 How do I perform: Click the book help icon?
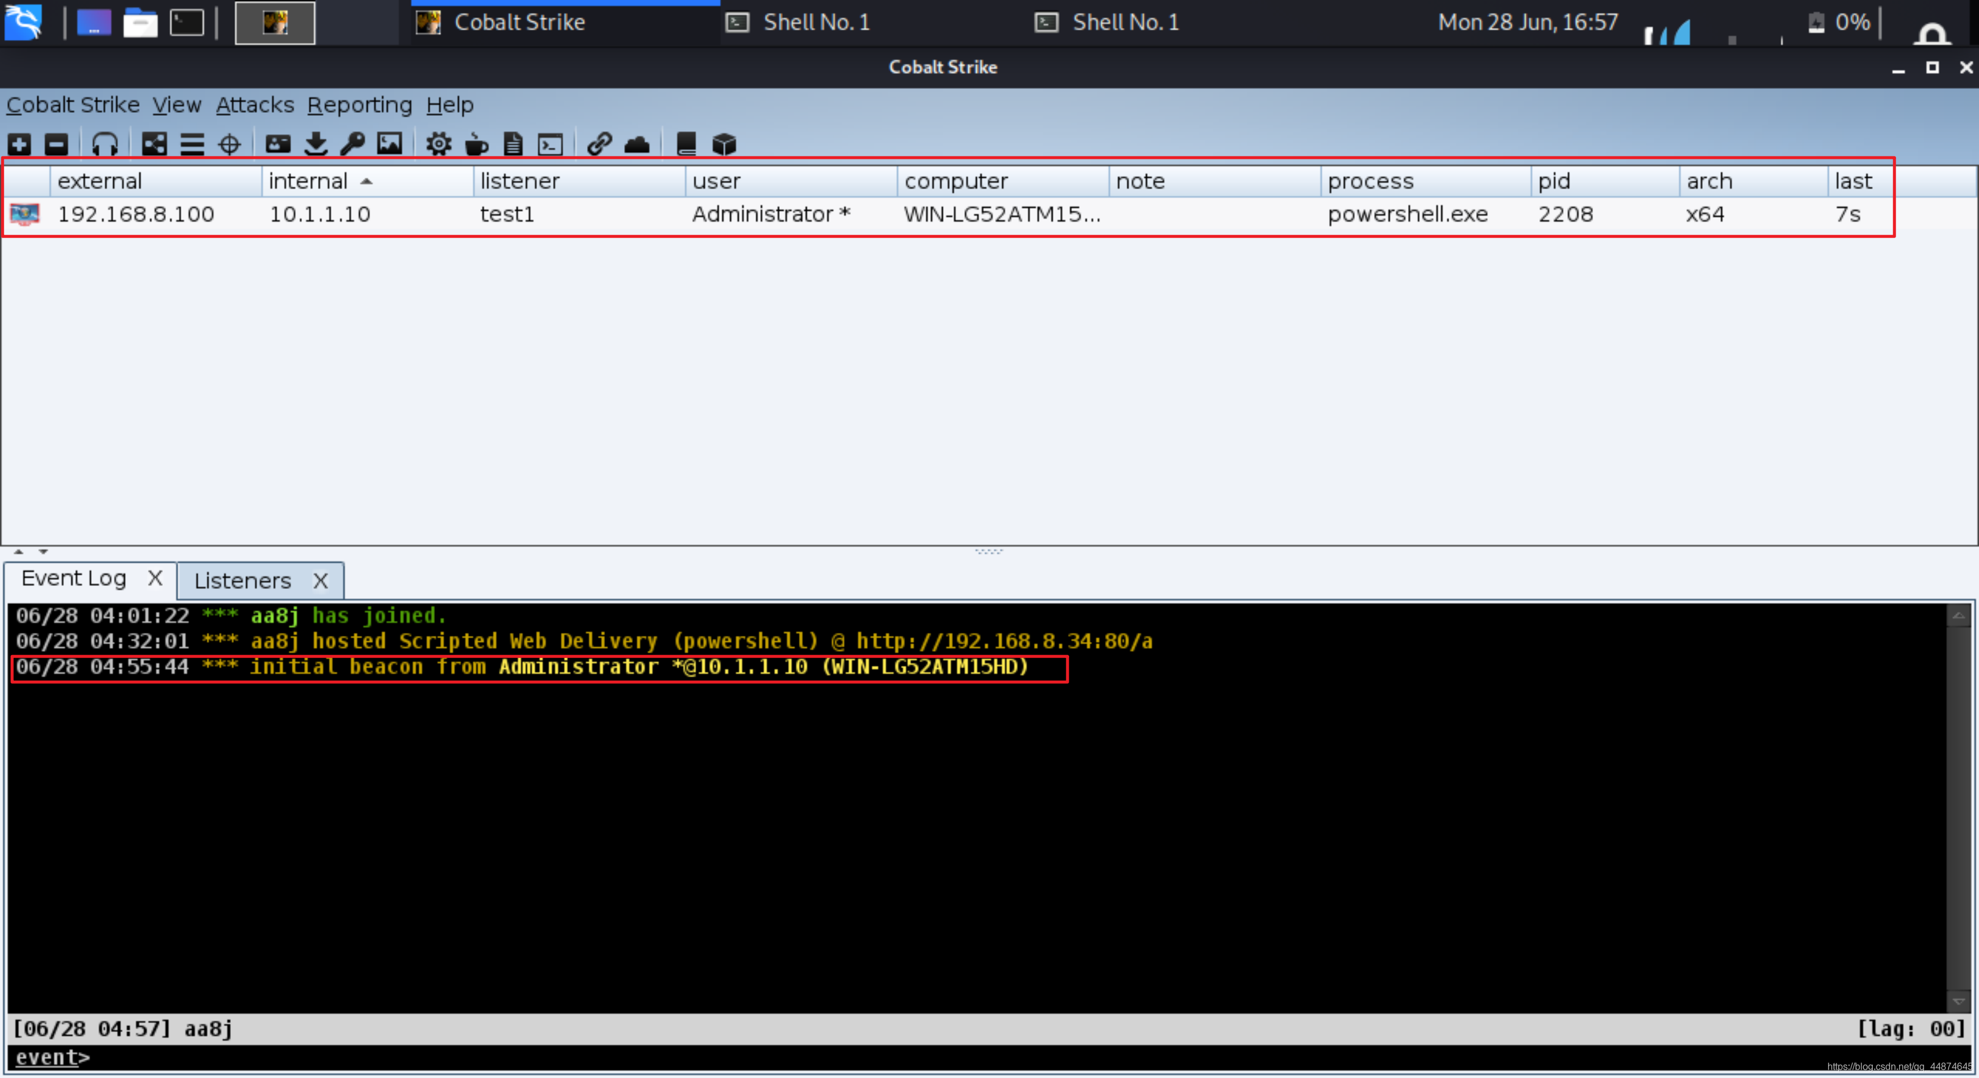pos(686,144)
